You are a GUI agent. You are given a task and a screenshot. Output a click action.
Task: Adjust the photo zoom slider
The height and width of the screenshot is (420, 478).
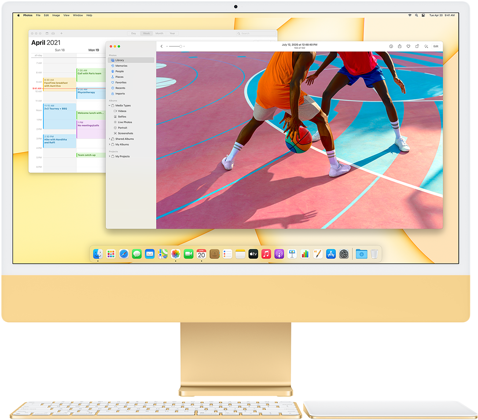(x=180, y=46)
